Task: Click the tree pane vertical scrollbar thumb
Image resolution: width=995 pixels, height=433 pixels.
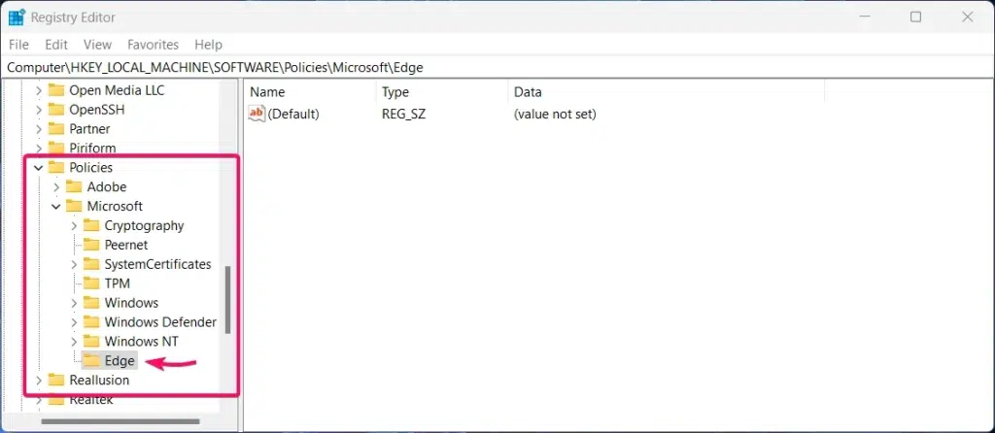Action: 227,299
